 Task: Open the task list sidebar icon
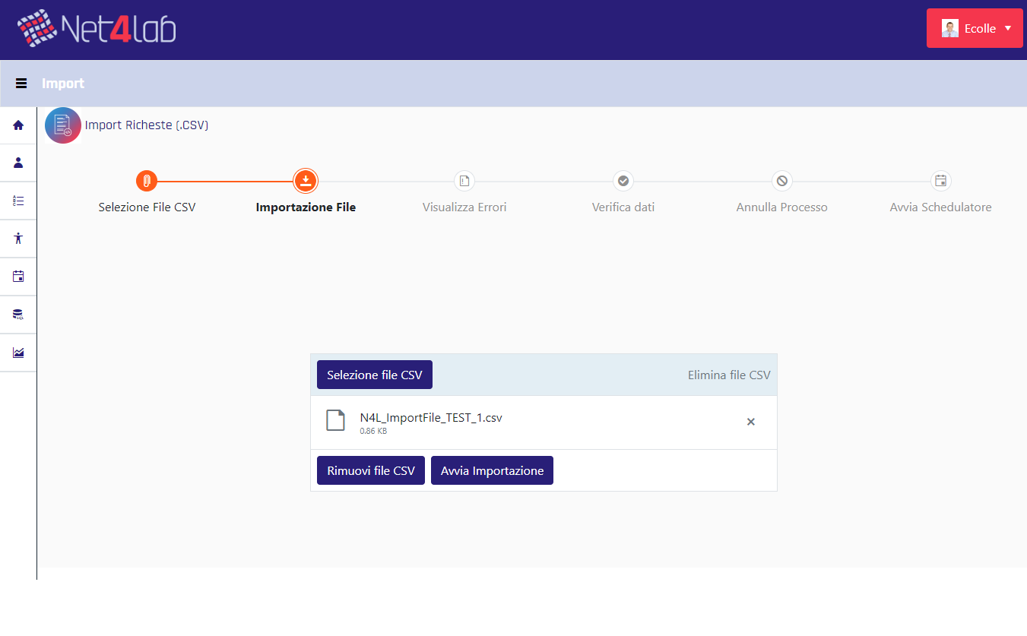[x=18, y=201]
